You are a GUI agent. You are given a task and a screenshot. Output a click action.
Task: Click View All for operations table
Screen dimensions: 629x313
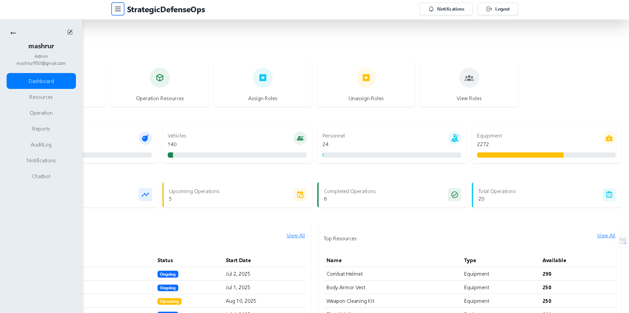coord(296,235)
